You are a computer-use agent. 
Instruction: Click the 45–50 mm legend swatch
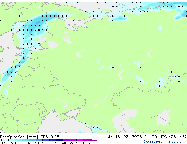click(x=87, y=140)
